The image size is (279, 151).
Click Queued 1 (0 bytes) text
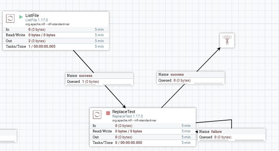click(x=83, y=82)
